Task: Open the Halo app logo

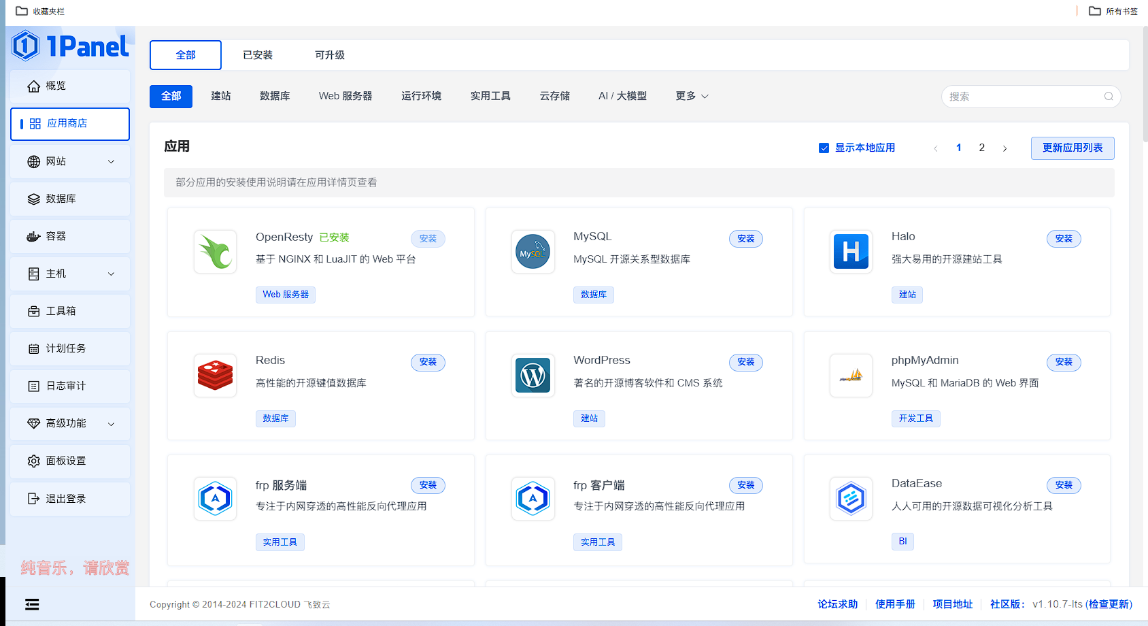Action: pyautogui.click(x=851, y=252)
